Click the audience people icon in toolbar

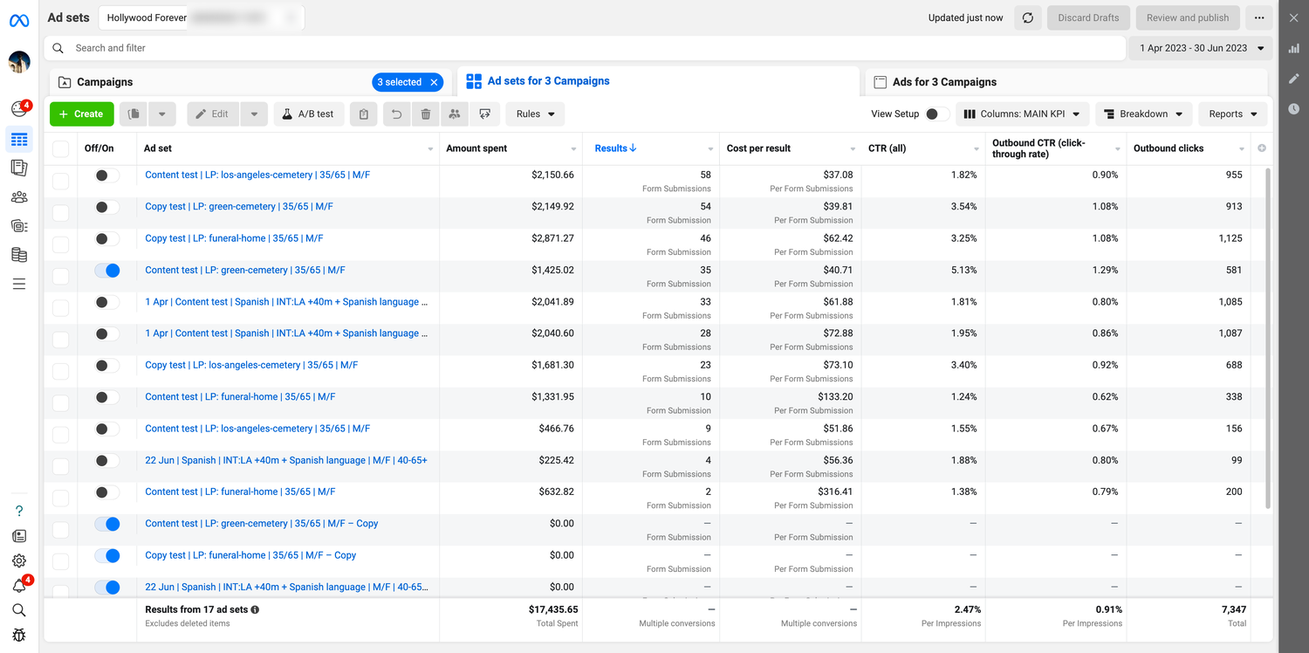[x=455, y=114]
